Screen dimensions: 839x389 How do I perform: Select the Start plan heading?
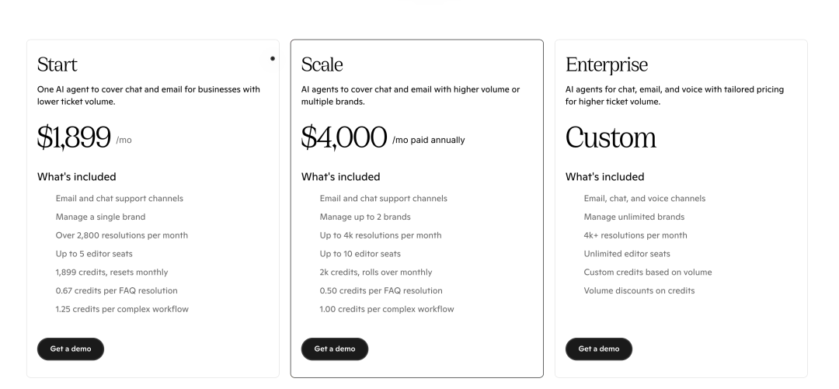pos(57,64)
